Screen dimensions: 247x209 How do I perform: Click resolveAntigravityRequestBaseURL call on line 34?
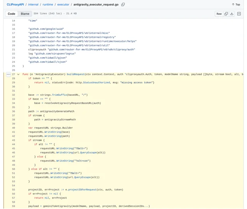73,103
